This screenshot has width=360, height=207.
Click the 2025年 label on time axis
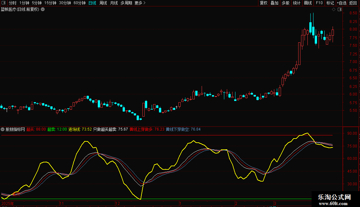[8, 203]
